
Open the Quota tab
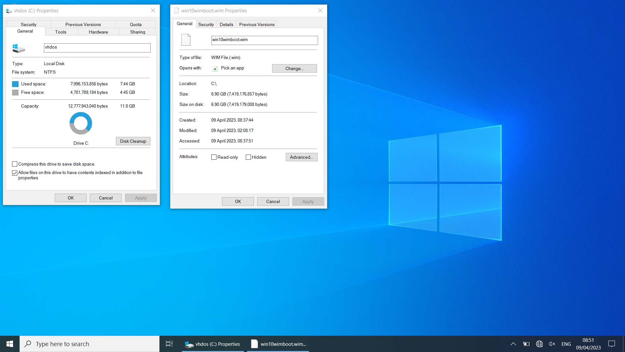click(136, 24)
